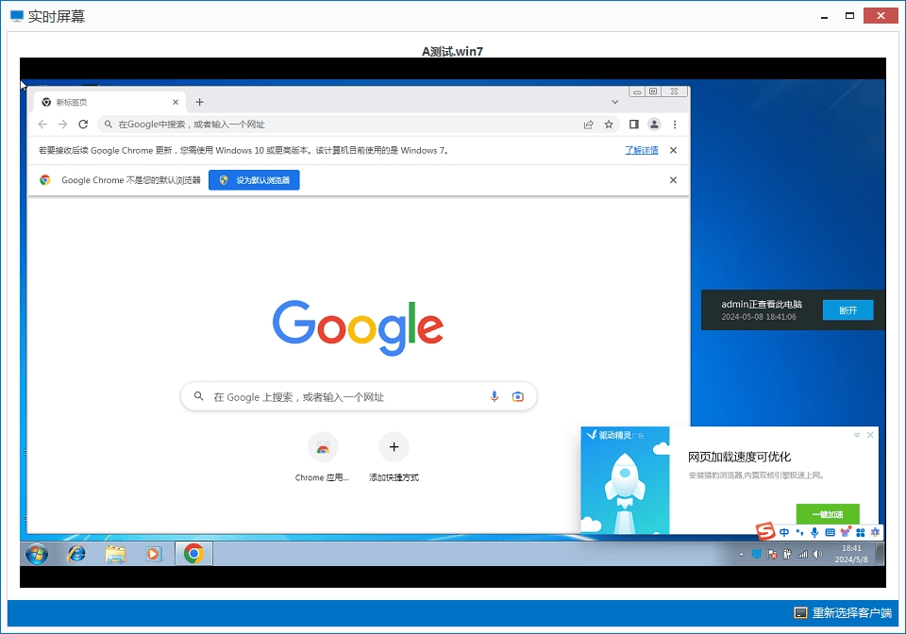Click the 一键加速 green button

(828, 514)
